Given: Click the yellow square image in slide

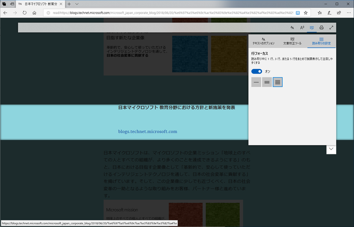Looking at the screenshot, I should pos(229,54).
